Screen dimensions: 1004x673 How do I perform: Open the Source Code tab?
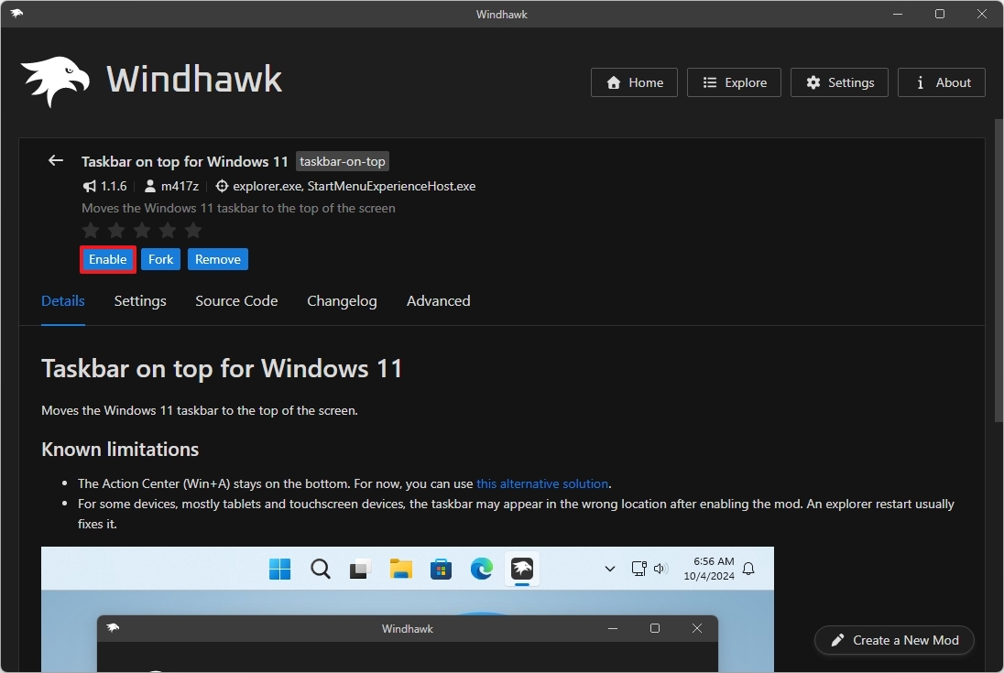(235, 301)
